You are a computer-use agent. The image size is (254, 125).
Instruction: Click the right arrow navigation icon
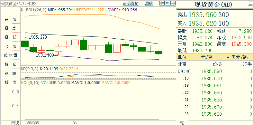point(168,3)
